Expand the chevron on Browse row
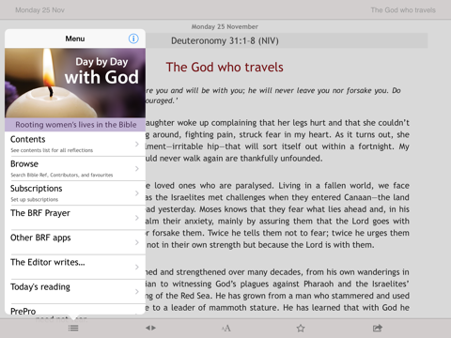Screen dimensions: 451x338 point(137,169)
